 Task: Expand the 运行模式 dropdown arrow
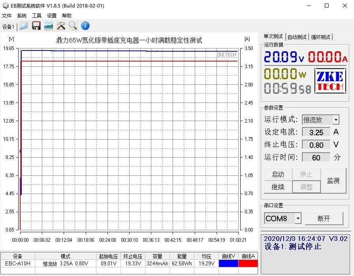tap(336, 119)
